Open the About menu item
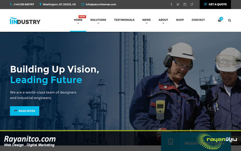 [x=163, y=20]
